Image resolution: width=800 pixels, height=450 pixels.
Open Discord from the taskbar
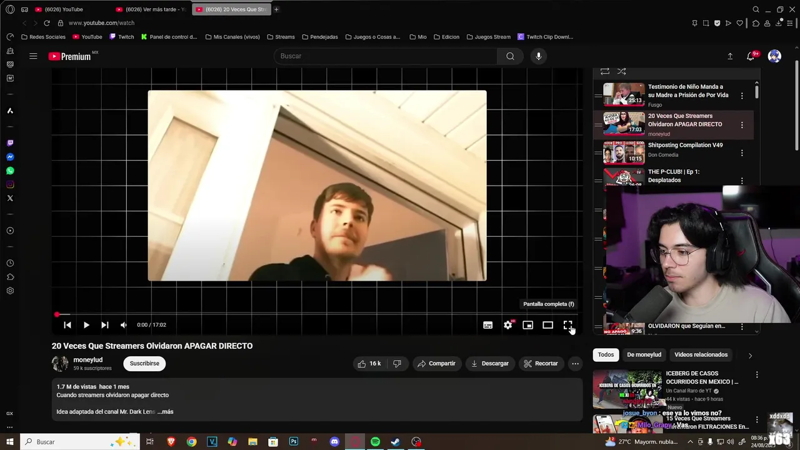(x=334, y=442)
